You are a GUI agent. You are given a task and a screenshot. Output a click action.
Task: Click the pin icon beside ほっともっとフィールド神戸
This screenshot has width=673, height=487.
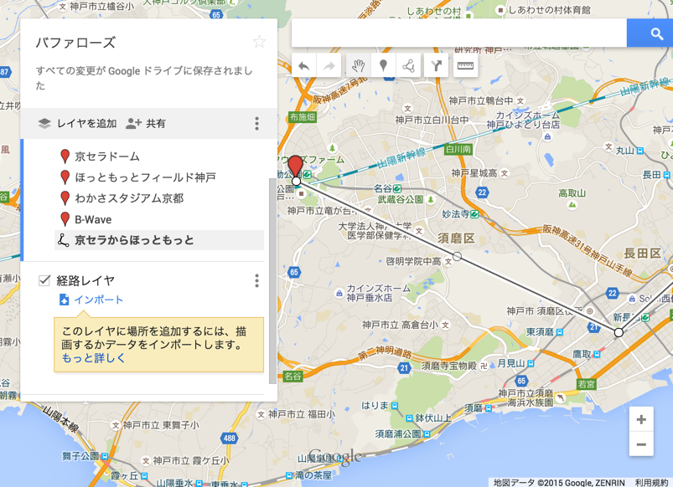click(x=65, y=177)
